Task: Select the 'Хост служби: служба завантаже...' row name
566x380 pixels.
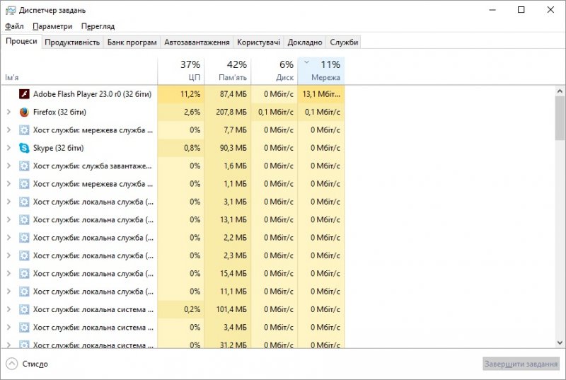Action: (93, 166)
